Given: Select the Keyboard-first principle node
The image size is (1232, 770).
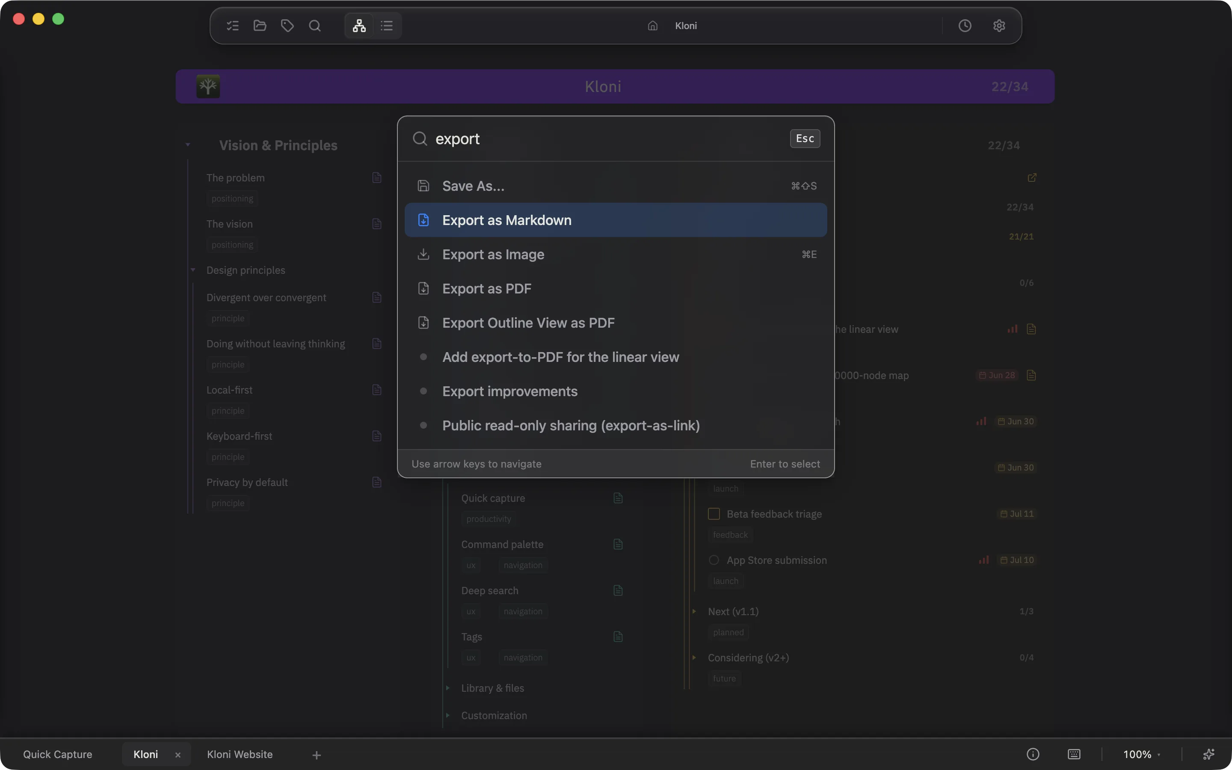Looking at the screenshot, I should tap(239, 436).
